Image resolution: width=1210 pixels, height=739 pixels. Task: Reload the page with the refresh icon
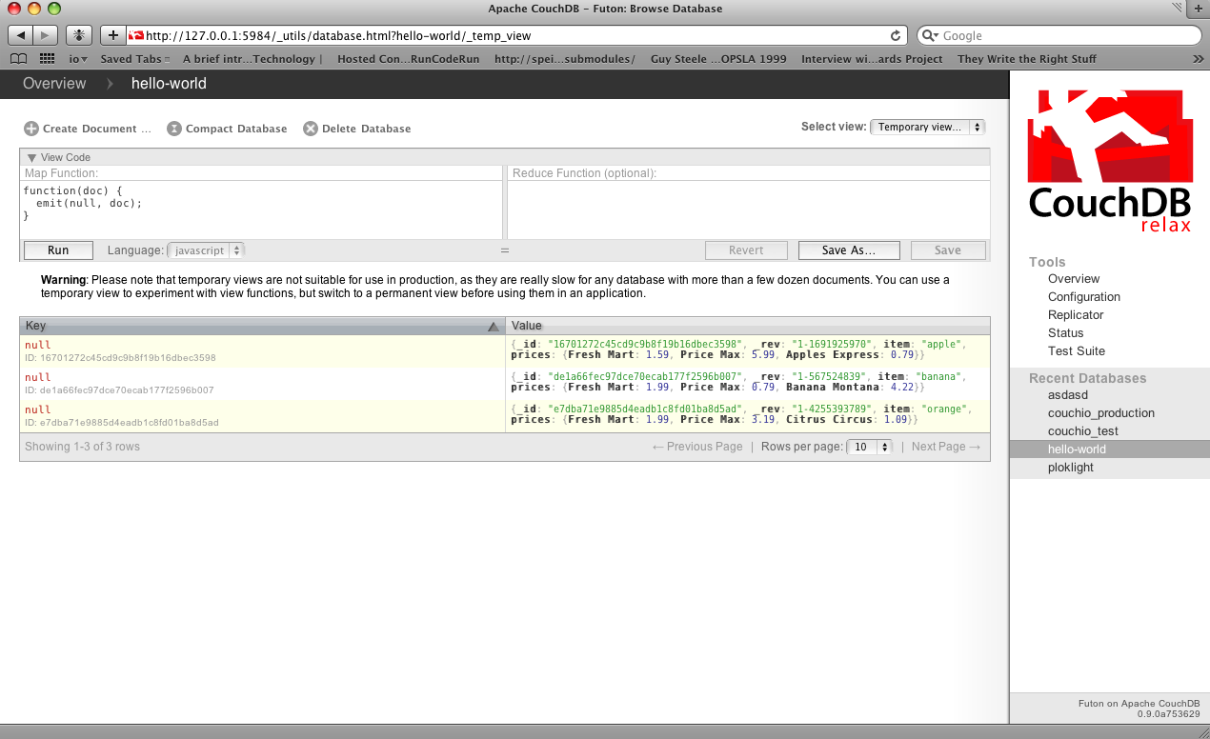click(x=896, y=35)
